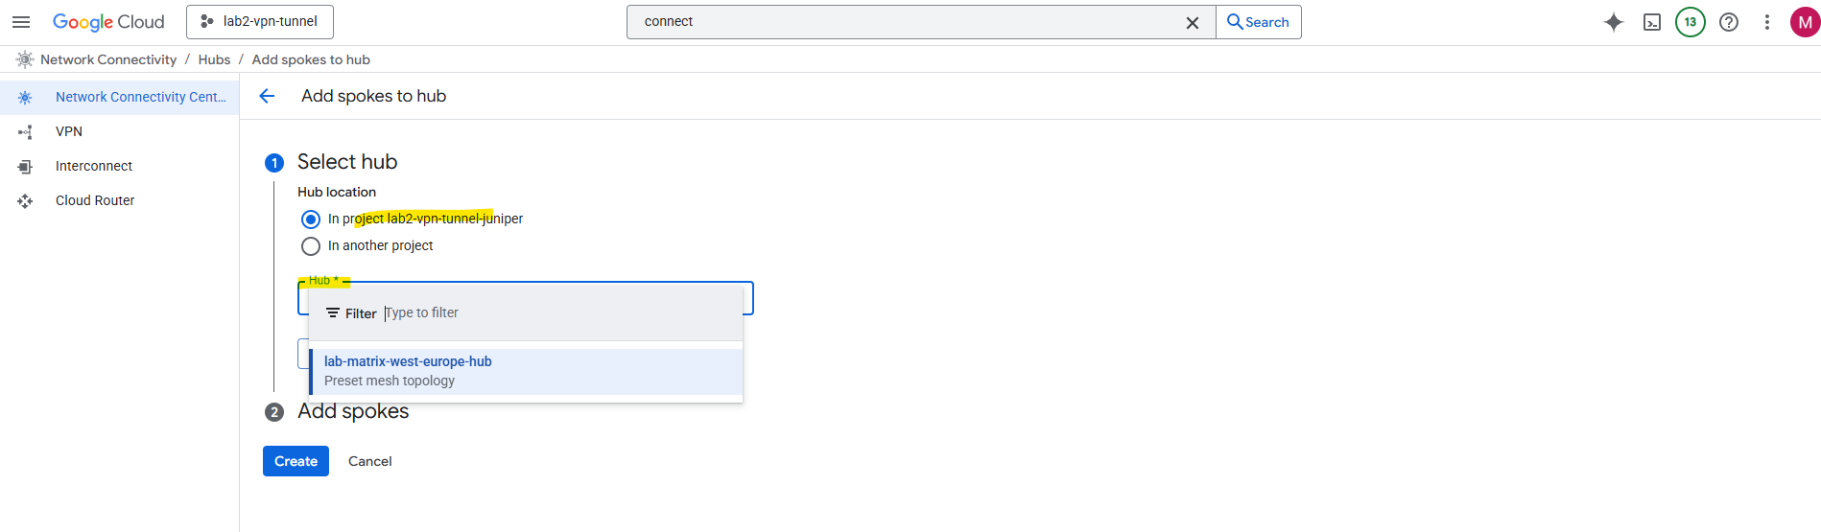Screen dimensions: 1821x532
Task: Open notifications badge showing 13
Action: [x=1691, y=22]
